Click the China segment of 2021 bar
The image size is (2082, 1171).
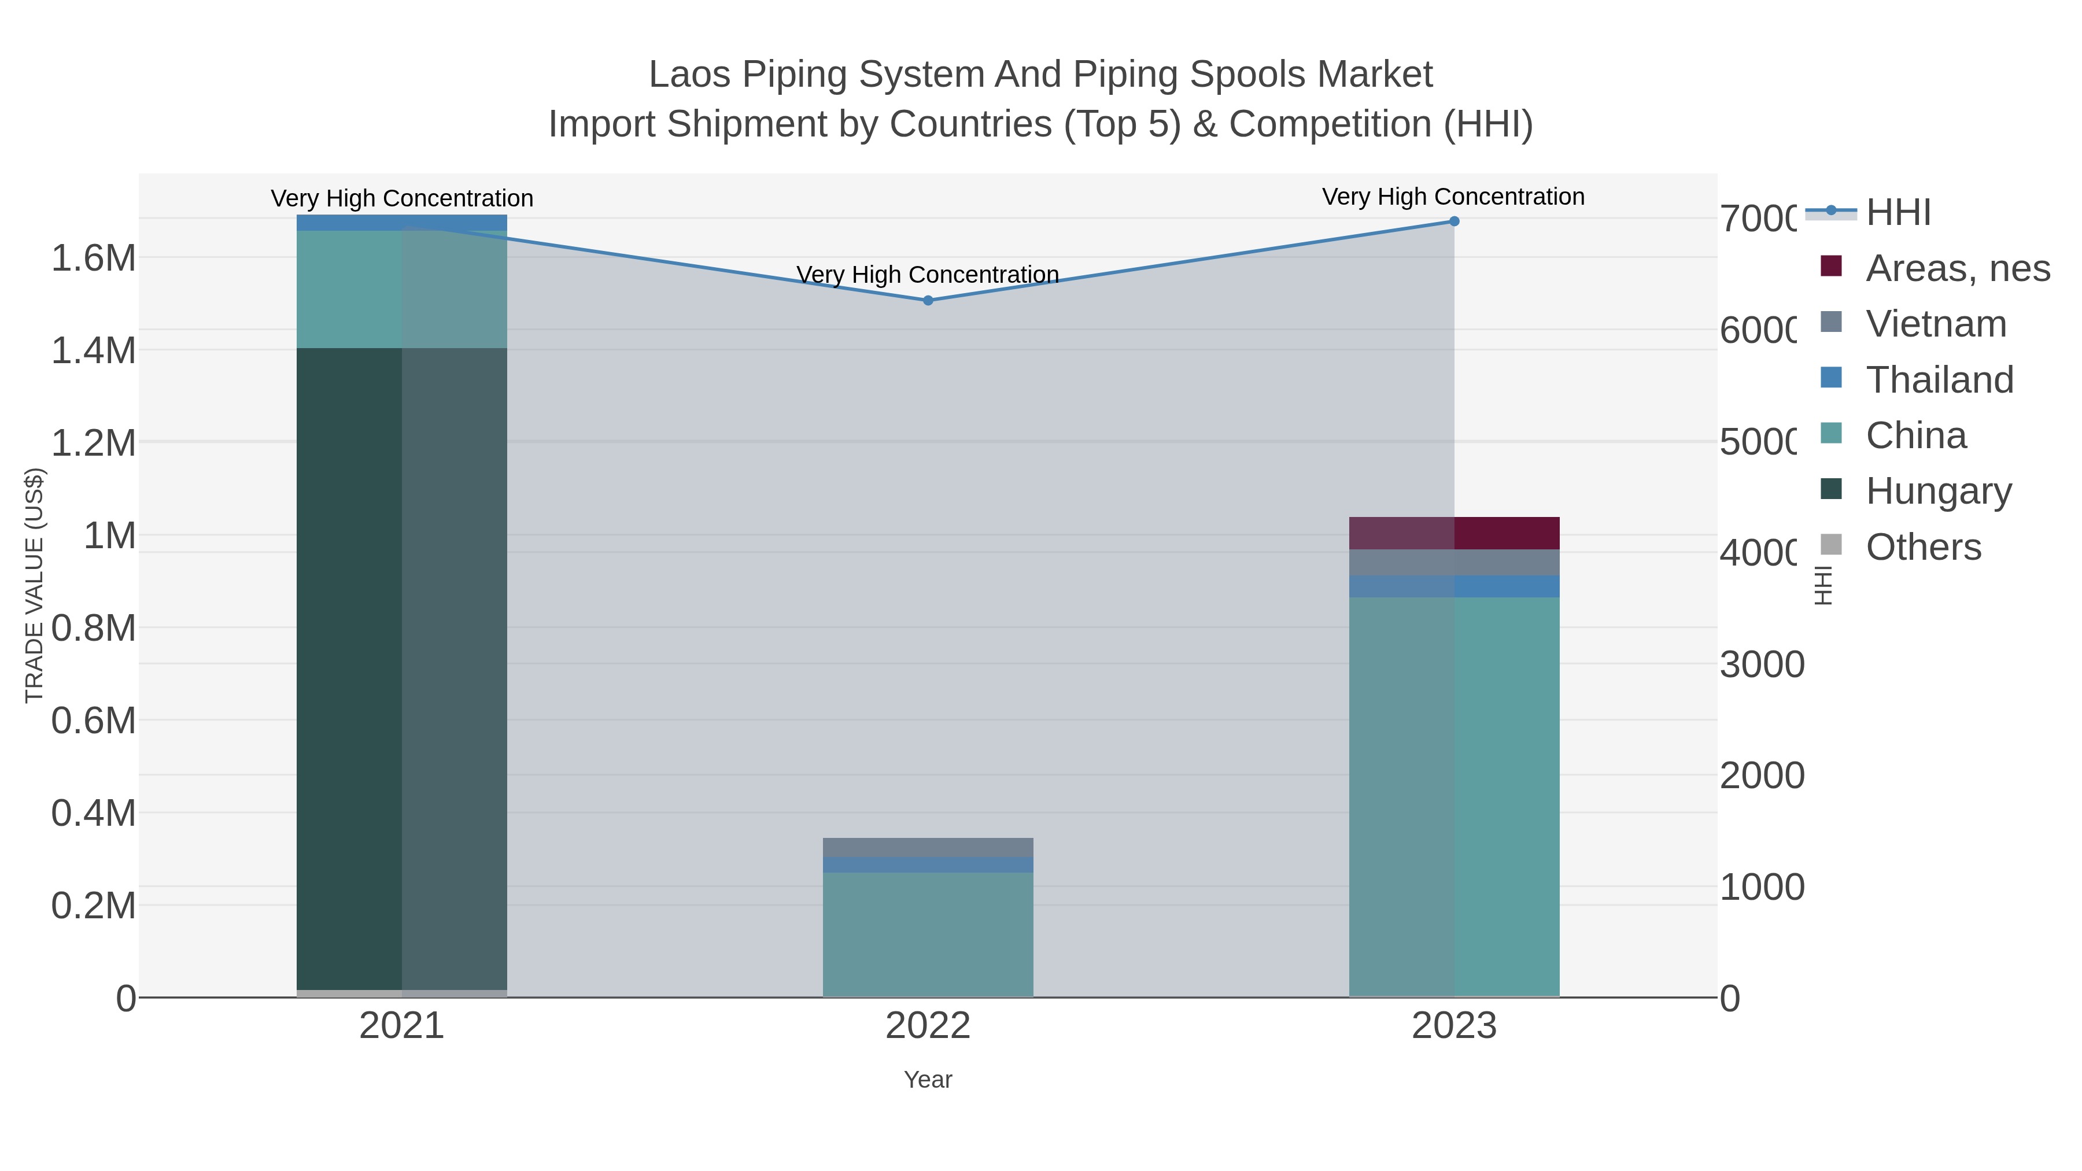(x=402, y=289)
